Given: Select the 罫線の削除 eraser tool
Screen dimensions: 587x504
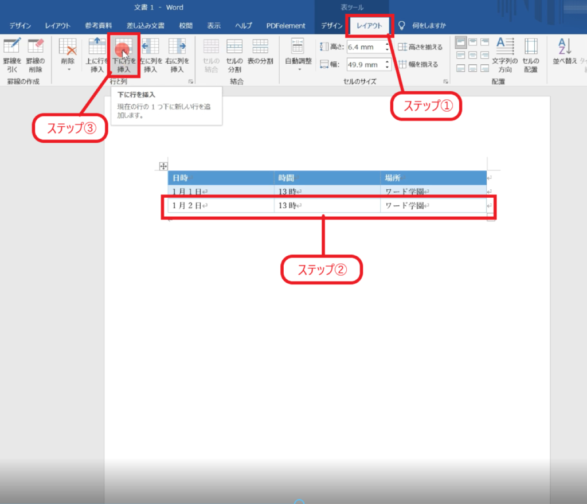Looking at the screenshot, I should (36, 54).
